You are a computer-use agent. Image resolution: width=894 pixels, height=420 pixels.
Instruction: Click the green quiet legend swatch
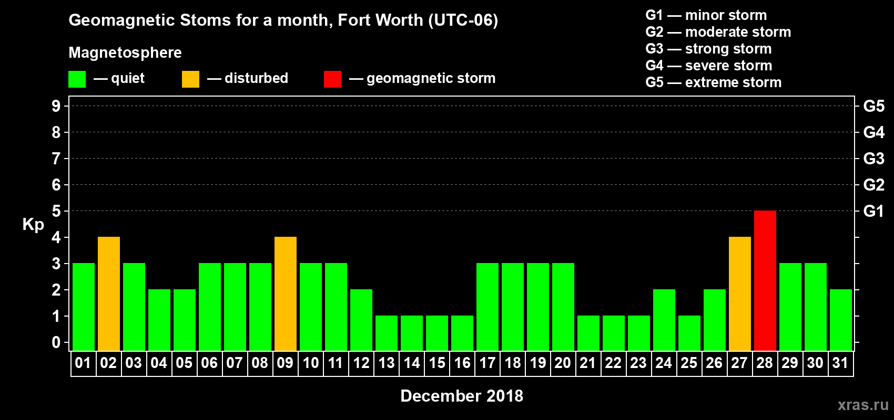(x=77, y=79)
